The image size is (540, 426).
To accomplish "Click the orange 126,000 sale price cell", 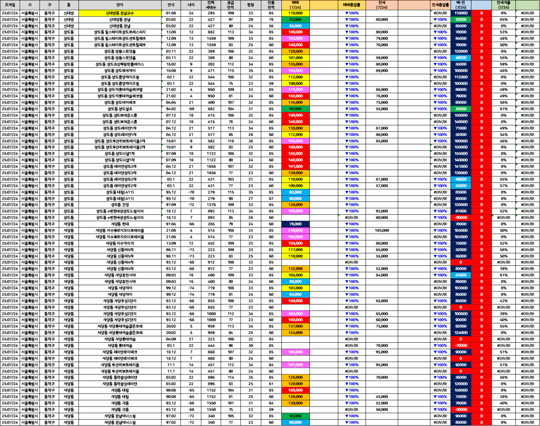I will pyautogui.click(x=295, y=377).
